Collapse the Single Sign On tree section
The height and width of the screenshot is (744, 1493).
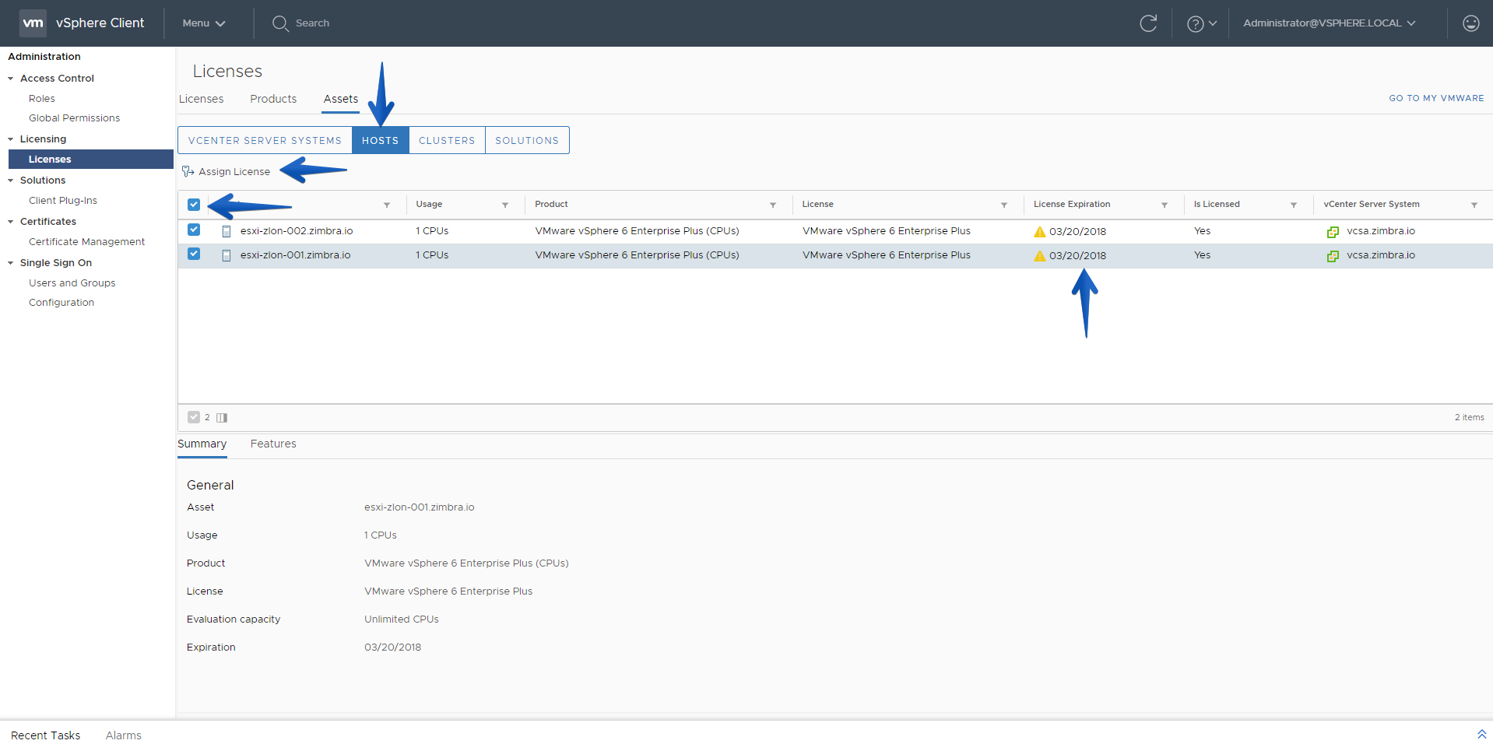(x=11, y=263)
